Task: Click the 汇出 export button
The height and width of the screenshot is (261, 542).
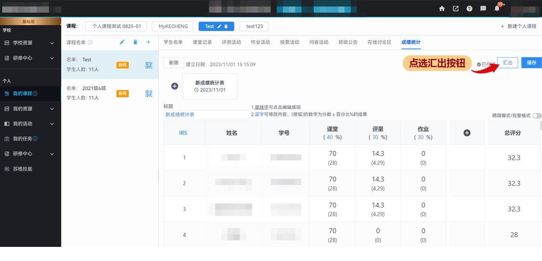Action: (507, 63)
